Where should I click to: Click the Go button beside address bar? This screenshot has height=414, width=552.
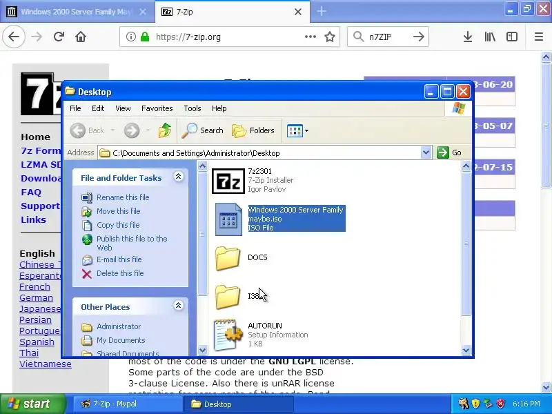(449, 152)
